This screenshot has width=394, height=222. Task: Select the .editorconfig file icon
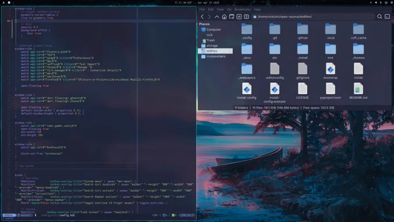point(275,69)
